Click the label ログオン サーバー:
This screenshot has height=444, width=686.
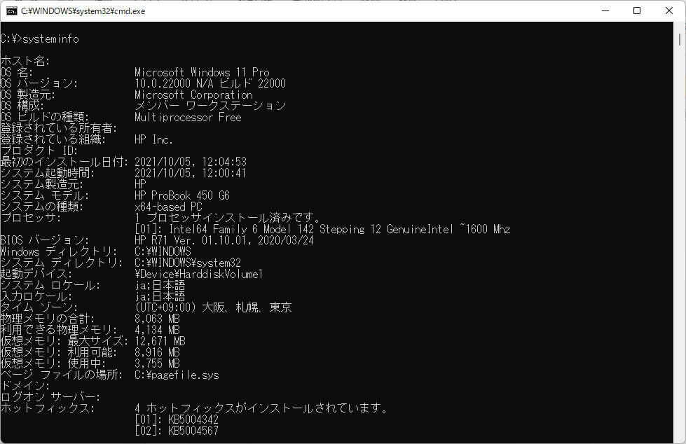(50, 397)
